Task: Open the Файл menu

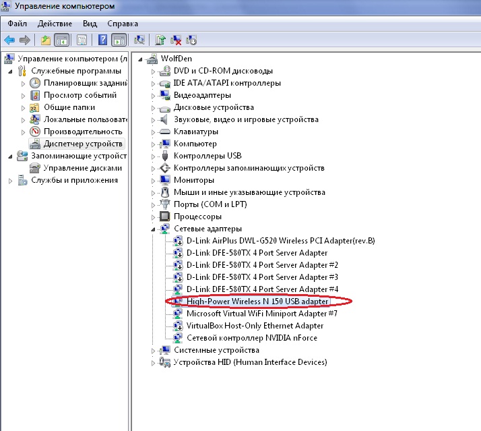Action: click(18, 23)
